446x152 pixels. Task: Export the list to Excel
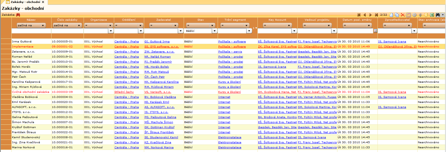click(x=432, y=15)
